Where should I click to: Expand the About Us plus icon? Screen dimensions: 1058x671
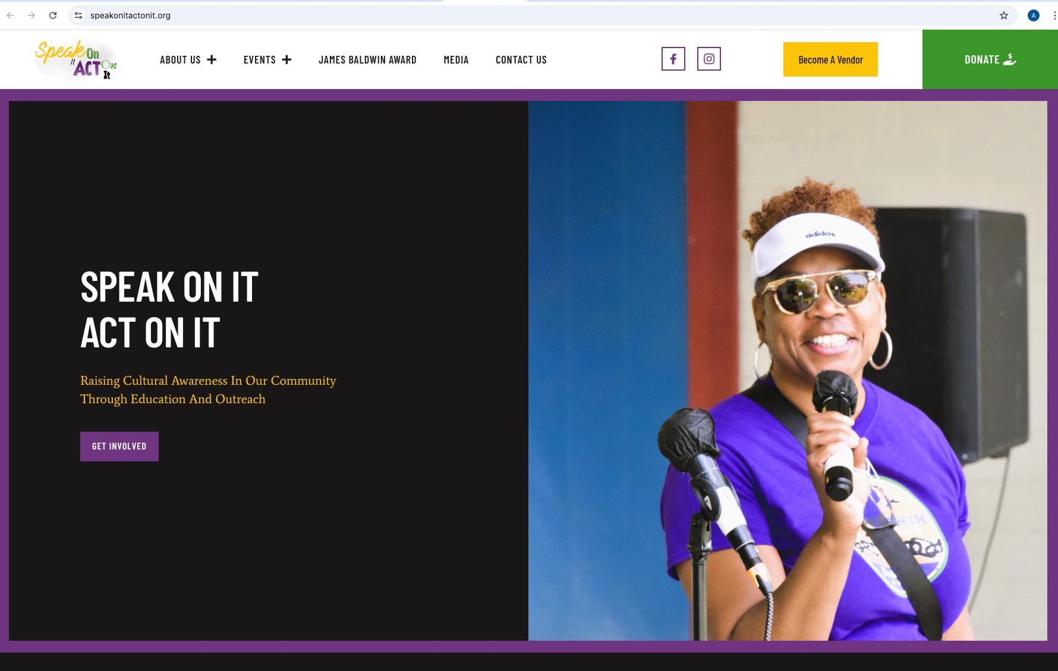pos(212,59)
